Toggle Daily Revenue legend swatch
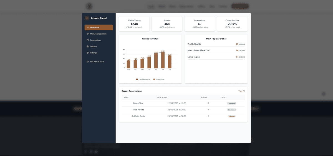Viewport: 333px width, 156px height. [x=137, y=80]
